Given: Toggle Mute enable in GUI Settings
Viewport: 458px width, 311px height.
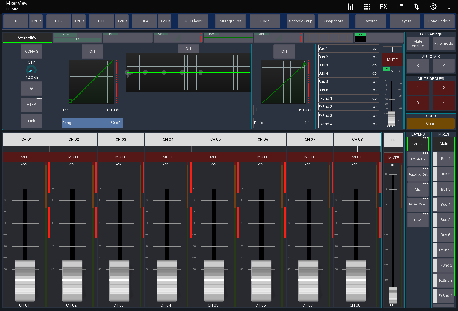Looking at the screenshot, I should pyautogui.click(x=418, y=43).
